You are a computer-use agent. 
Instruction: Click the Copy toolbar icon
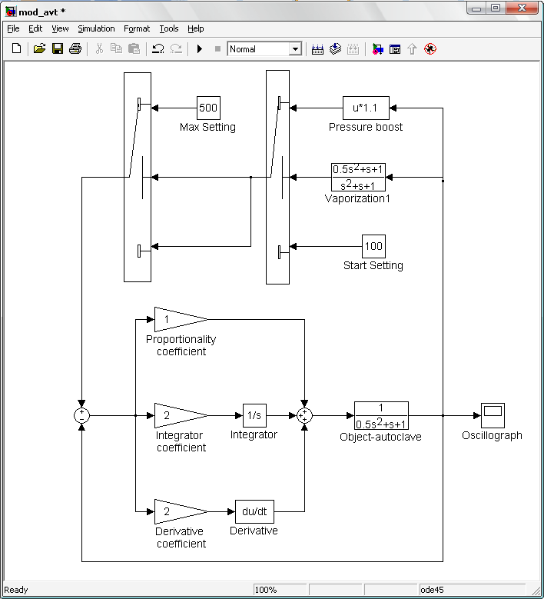click(x=116, y=48)
